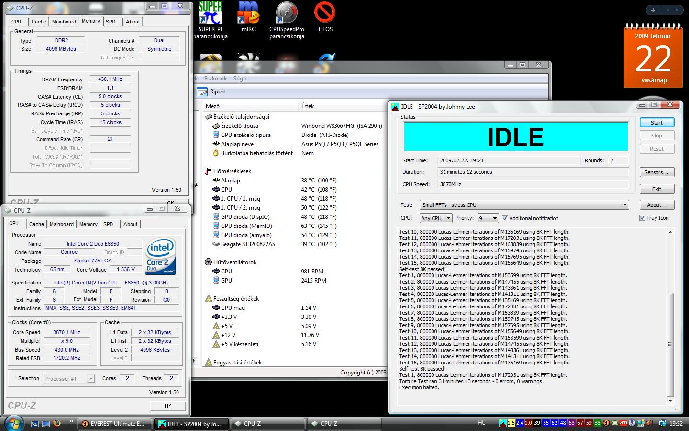Click the down arrow of SP2004 log scrollbar
This screenshot has width=689, height=431.
[x=670, y=401]
